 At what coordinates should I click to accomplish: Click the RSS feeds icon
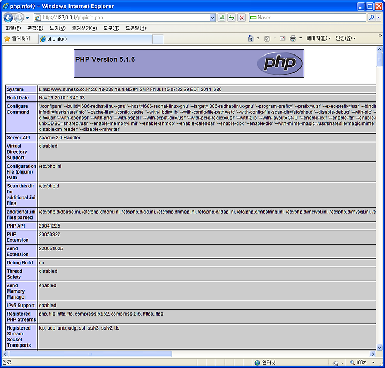pyautogui.click(x=267, y=38)
